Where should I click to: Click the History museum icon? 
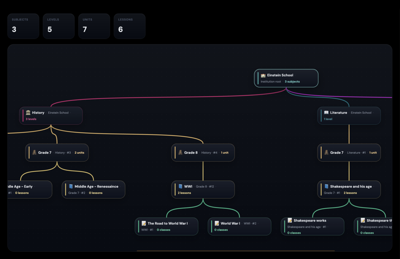[28, 113]
